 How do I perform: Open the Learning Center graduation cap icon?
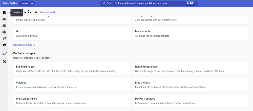pos(4,45)
